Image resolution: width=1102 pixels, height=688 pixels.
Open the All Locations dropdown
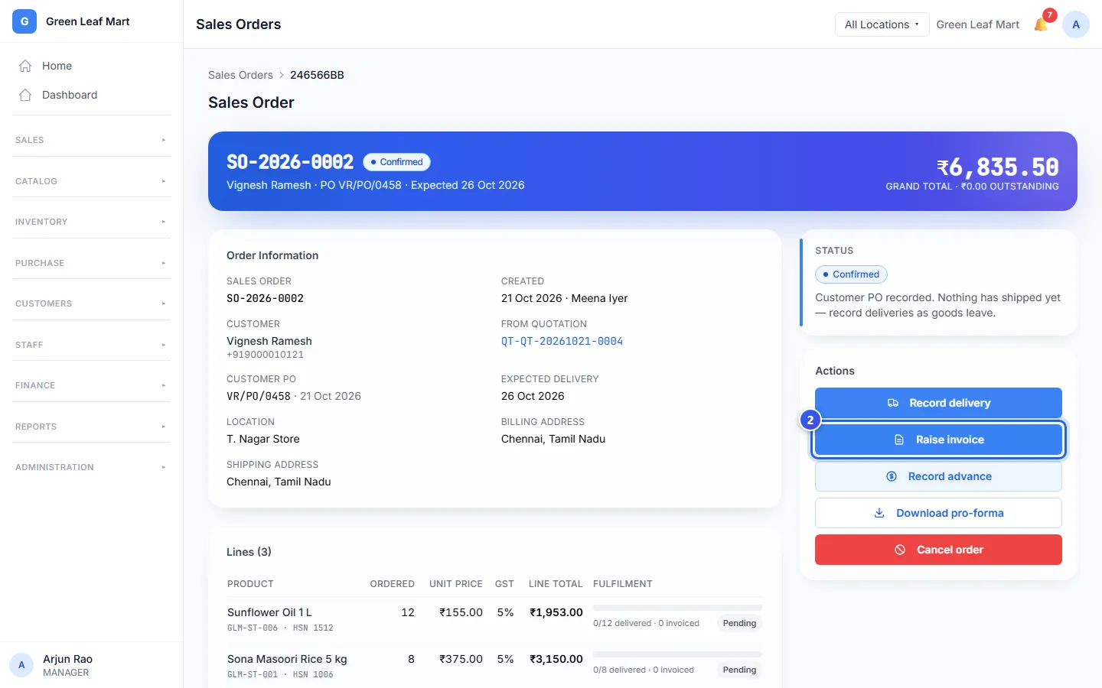(x=882, y=24)
